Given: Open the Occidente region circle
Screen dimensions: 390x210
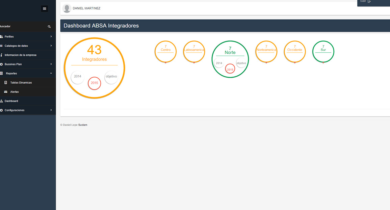Looking at the screenshot, I should tap(295, 52).
